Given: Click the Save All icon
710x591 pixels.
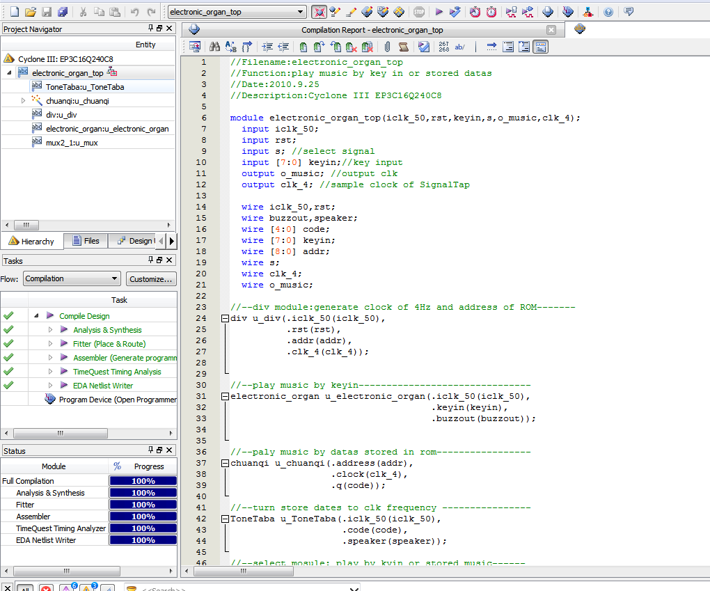Looking at the screenshot, I should (x=63, y=12).
